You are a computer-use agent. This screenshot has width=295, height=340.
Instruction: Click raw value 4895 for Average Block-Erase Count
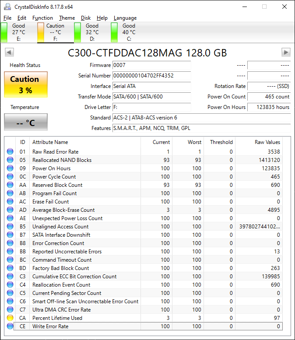[274, 210]
